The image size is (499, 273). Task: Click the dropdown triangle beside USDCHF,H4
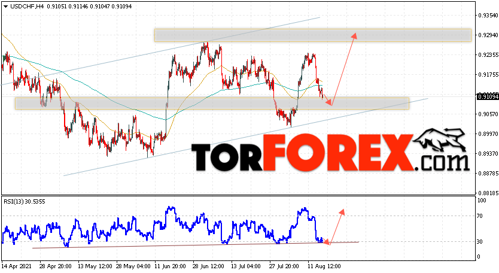6,7
